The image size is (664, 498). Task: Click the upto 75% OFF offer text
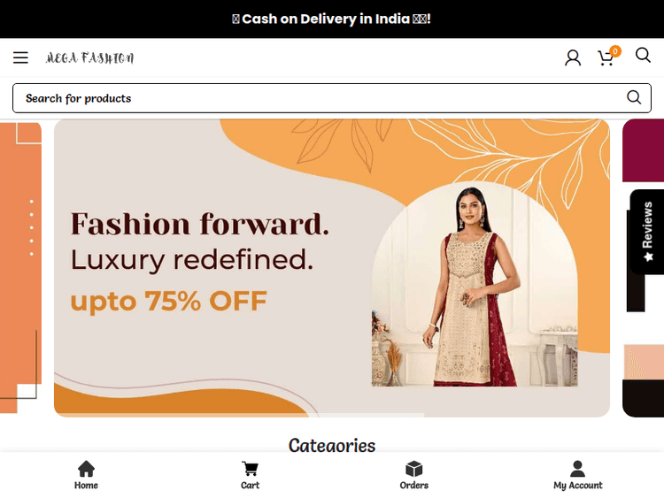[168, 301]
